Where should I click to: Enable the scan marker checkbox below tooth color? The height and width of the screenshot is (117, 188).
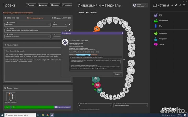point(79,110)
